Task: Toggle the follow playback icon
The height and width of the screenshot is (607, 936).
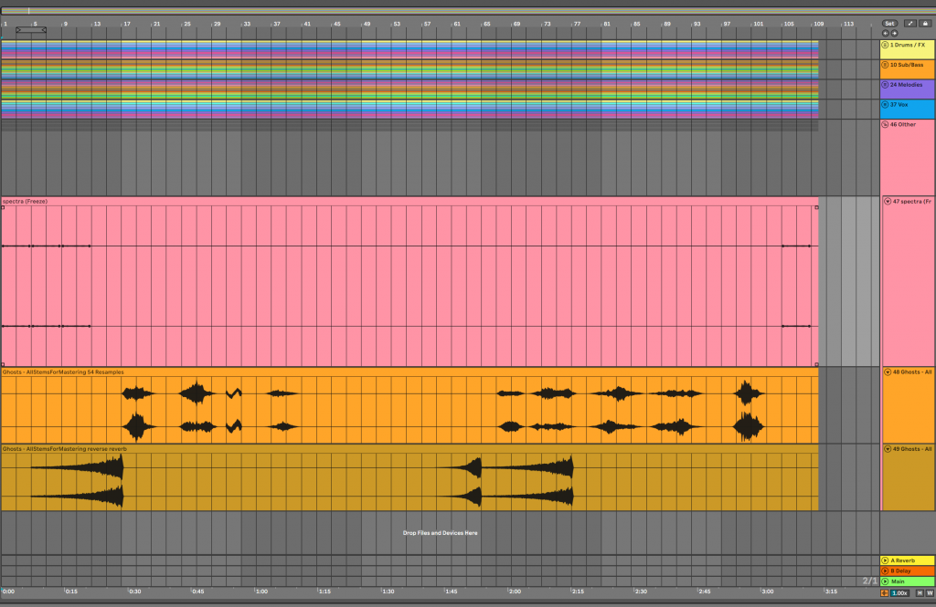Action: pyautogui.click(x=885, y=593)
